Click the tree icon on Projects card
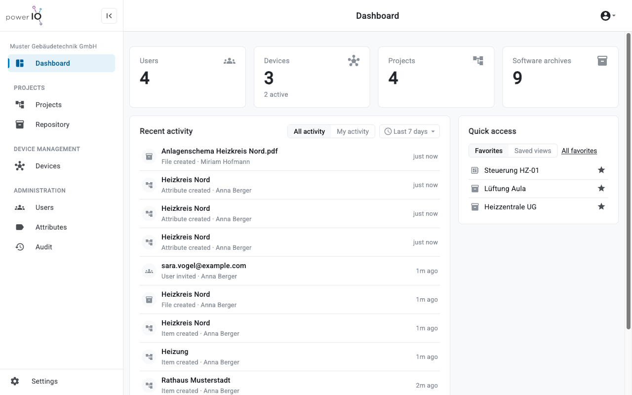 (x=478, y=61)
